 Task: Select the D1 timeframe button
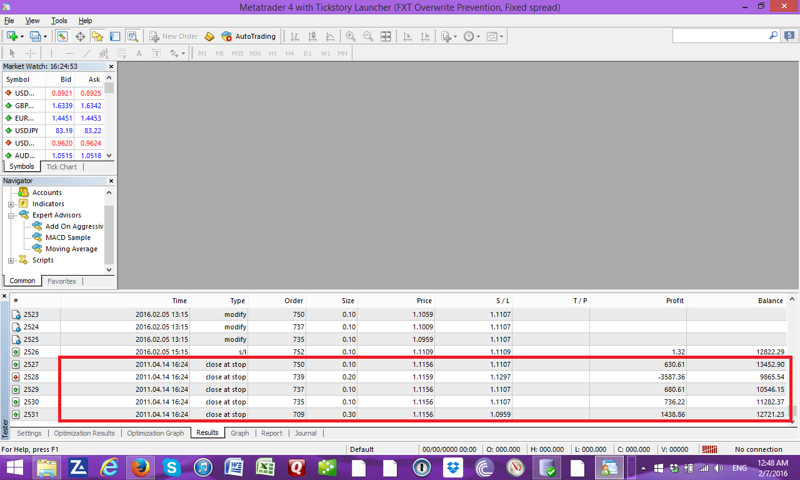[x=307, y=53]
